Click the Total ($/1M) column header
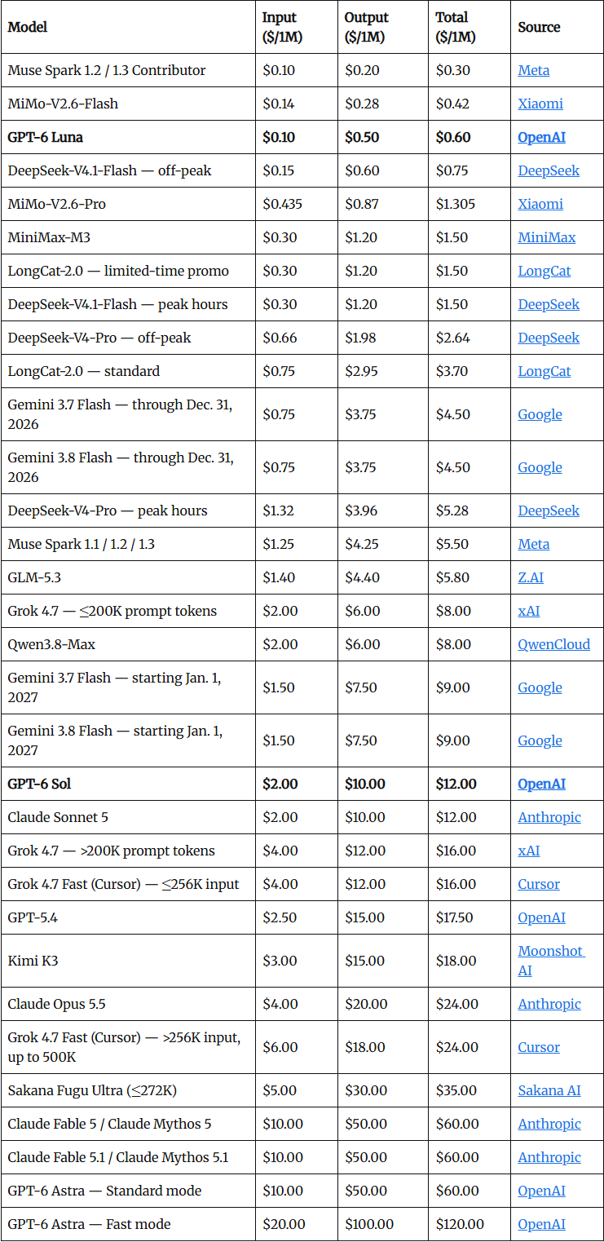Viewport: 604px width, 1242px height. 456,27
